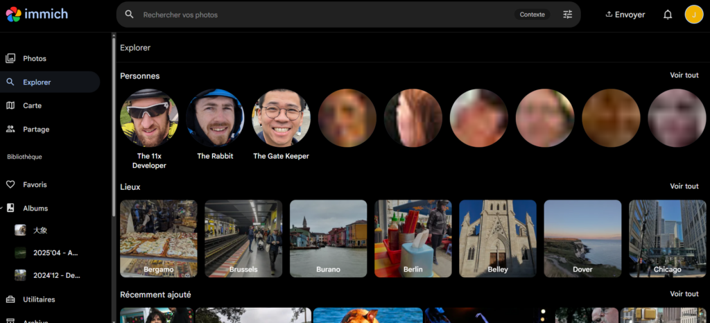
Task: Click the Favoris heart icon
Action: (x=10, y=184)
